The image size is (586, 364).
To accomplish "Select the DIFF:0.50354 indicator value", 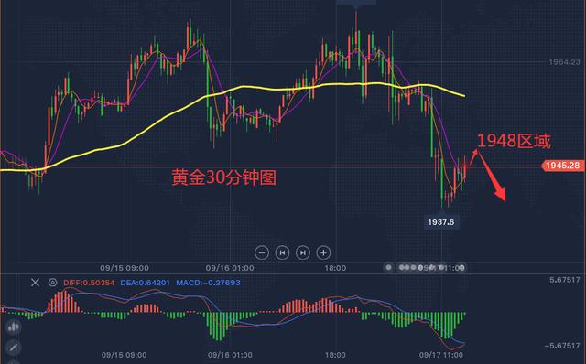I will (89, 283).
